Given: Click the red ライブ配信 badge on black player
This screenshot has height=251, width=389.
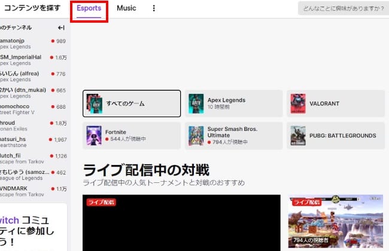Looking at the screenshot, I should tap(101, 202).
